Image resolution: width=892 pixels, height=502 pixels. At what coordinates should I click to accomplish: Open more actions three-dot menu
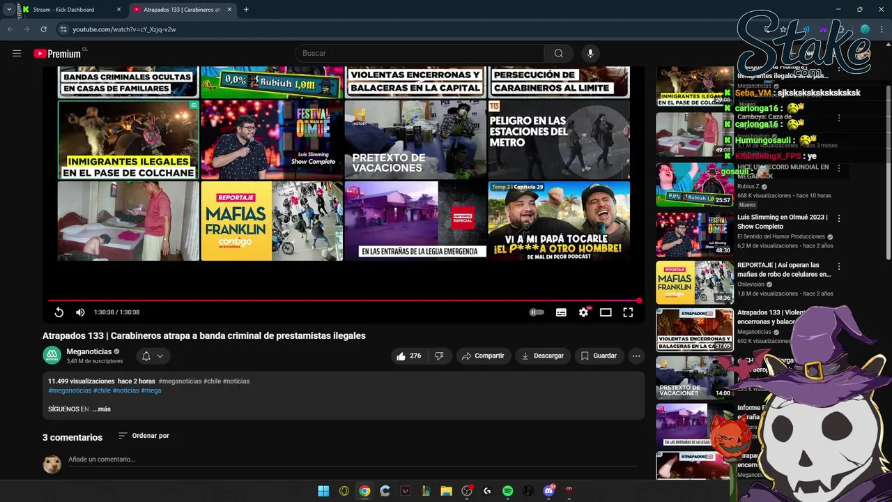[x=636, y=356]
